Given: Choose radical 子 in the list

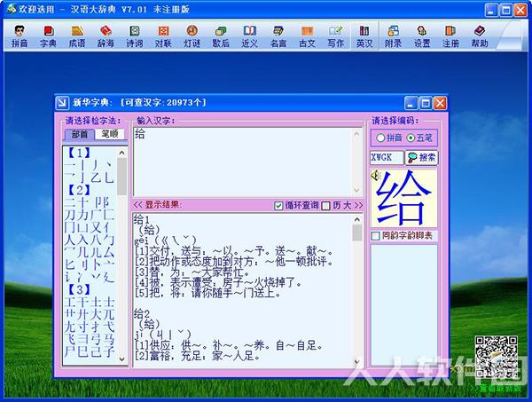Looking at the screenshot, I should 109,351.
